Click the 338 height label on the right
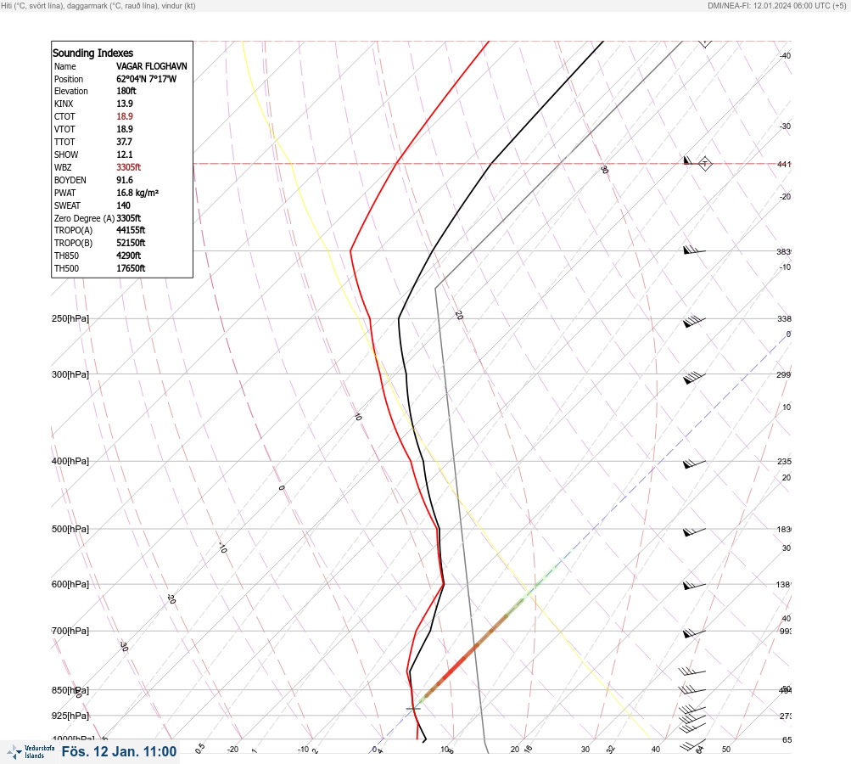Image resolution: width=851 pixels, height=764 pixels. pyautogui.click(x=784, y=318)
